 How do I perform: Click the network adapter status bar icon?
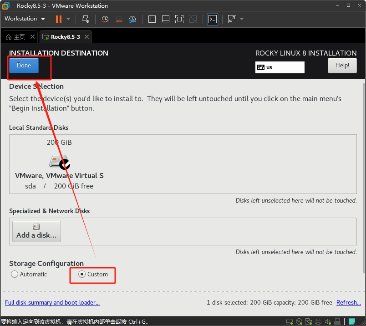[309, 321]
